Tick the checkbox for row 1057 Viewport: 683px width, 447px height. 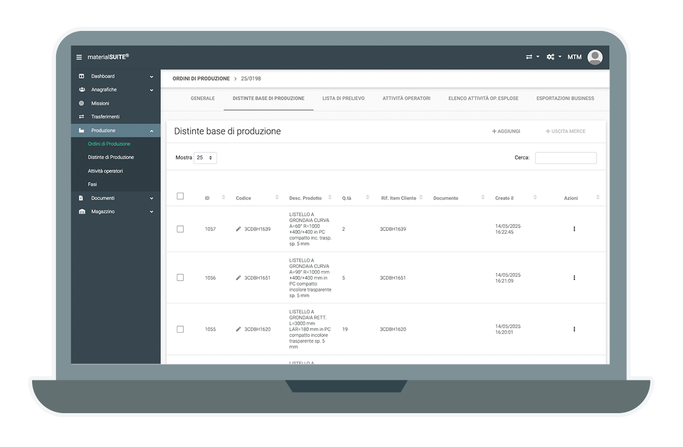(180, 229)
